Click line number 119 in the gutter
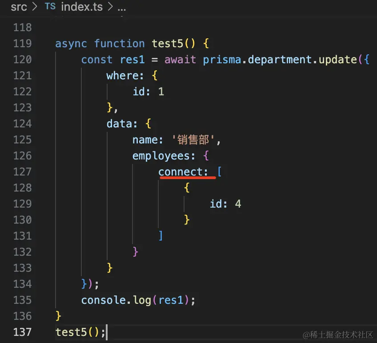The width and height of the screenshot is (377, 343). point(23,44)
